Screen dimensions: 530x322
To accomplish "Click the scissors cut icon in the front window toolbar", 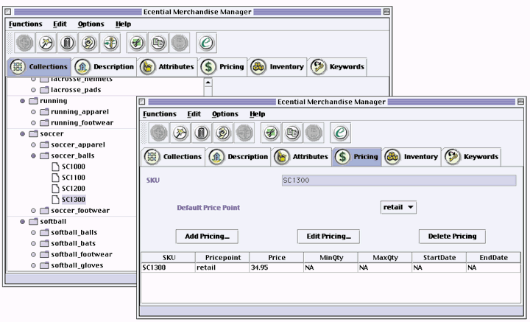I will click(271, 133).
